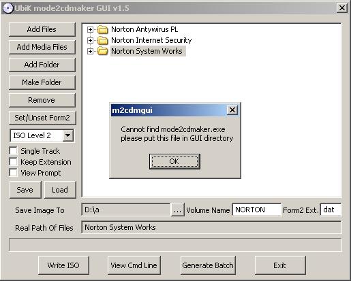Focus the Form2 Ext. dat field
The height and width of the screenshot is (281, 351).
pos(331,210)
